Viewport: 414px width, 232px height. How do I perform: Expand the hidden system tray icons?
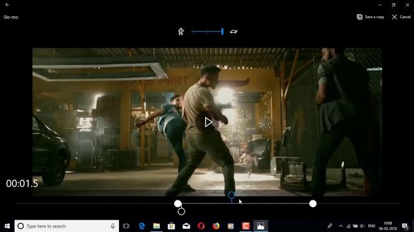click(x=341, y=226)
